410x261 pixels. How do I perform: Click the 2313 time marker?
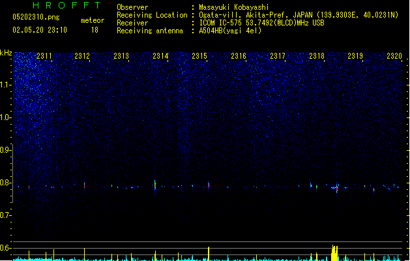pyautogui.click(x=121, y=56)
